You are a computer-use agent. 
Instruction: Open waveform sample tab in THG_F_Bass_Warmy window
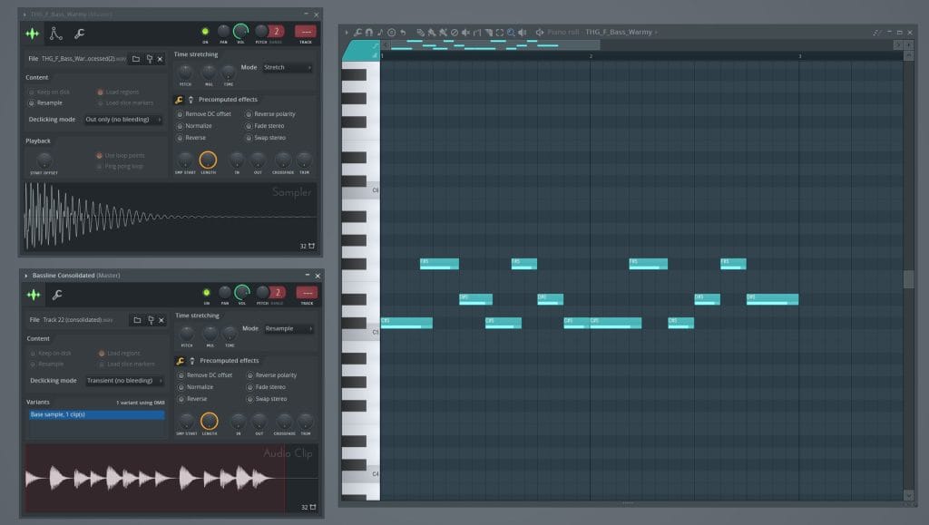coord(33,34)
